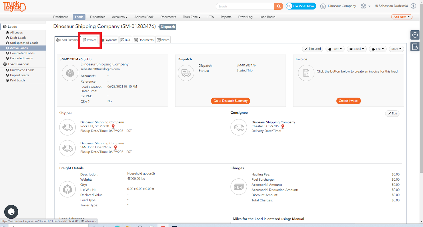The height and width of the screenshot is (227, 423).
Task: Open the activity log icon below help
Action: point(415,47)
